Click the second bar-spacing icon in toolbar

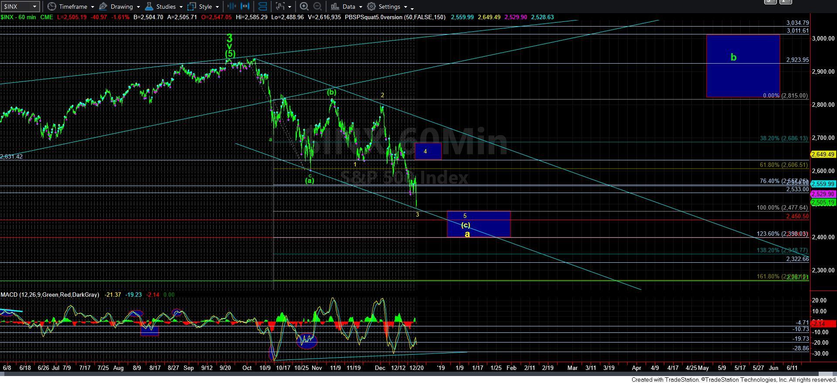pyautogui.click(x=245, y=7)
